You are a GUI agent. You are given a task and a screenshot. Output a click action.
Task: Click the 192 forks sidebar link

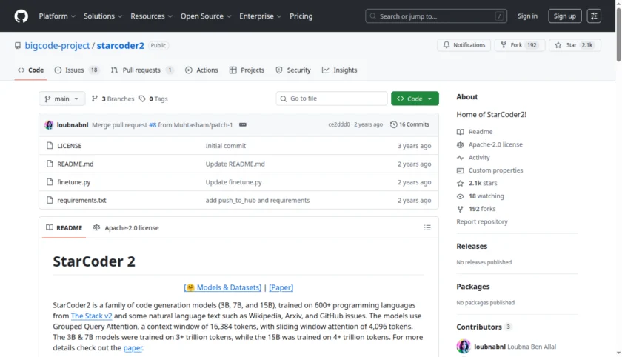point(482,209)
